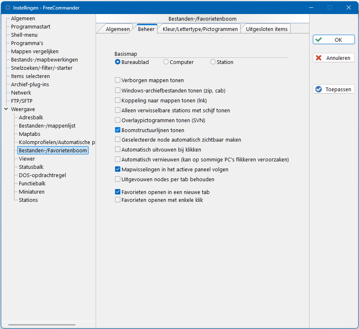Open Miniaturen settings

point(32,192)
